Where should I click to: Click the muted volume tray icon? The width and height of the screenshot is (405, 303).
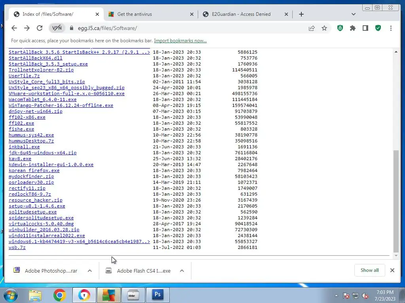[365, 296]
